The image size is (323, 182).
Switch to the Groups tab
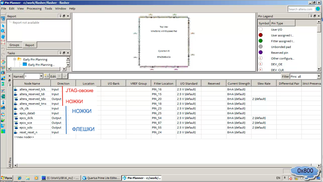tap(14, 45)
